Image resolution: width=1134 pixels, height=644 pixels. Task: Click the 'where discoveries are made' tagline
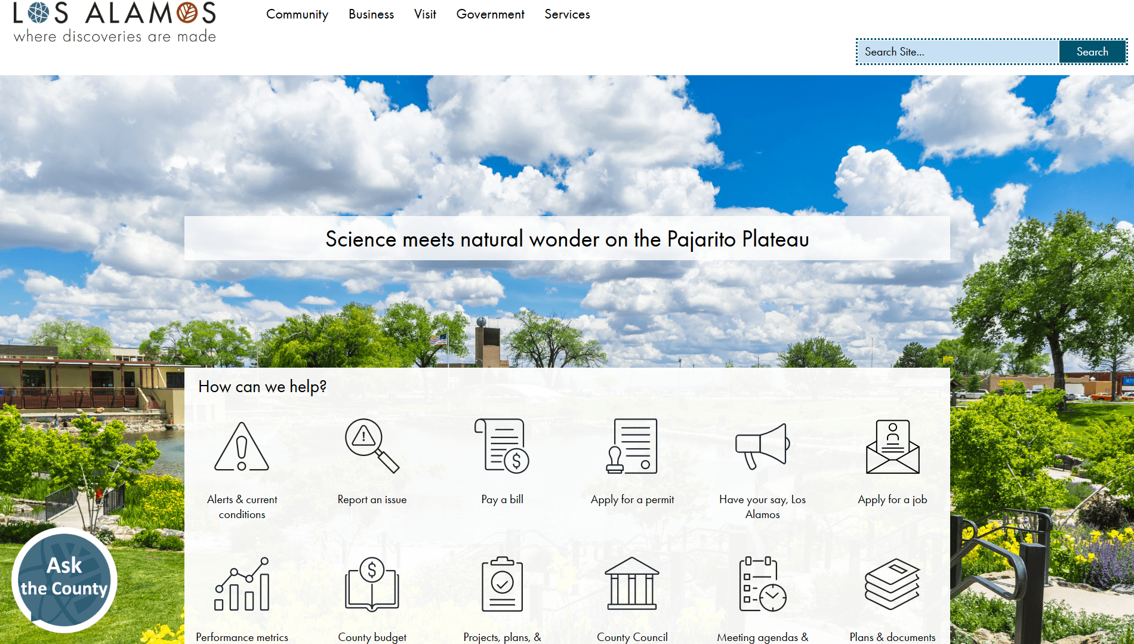115,36
